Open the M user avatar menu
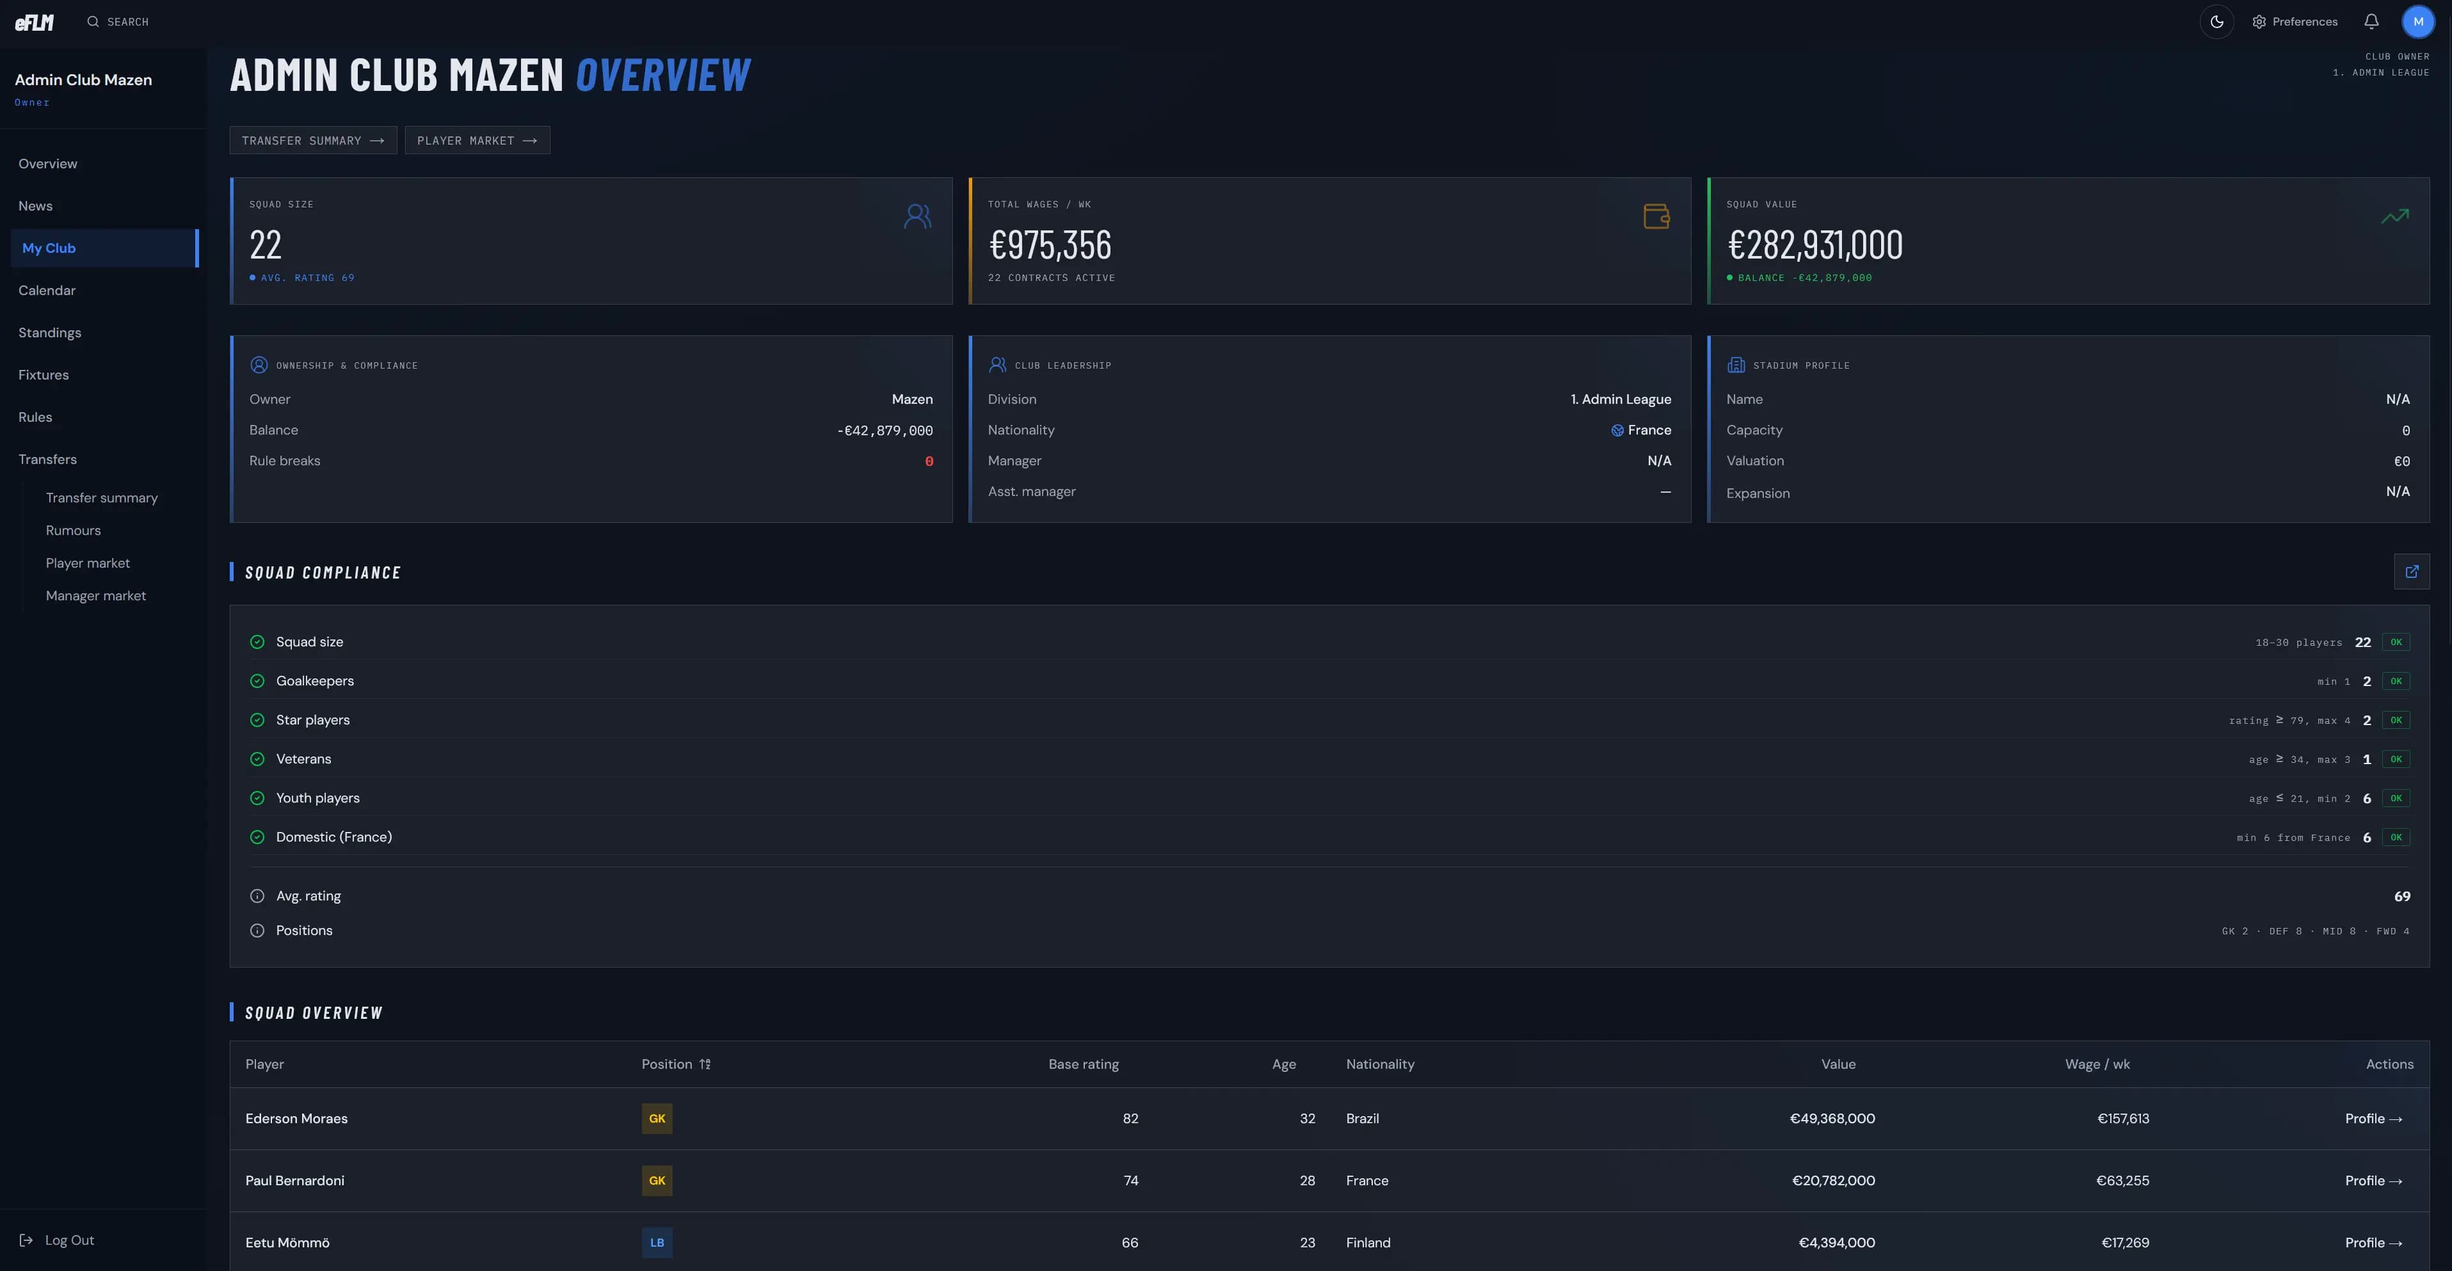This screenshot has width=2452, height=1271. click(x=2417, y=22)
